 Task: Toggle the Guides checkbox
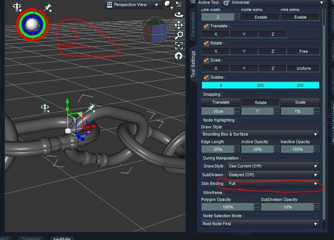coord(206,77)
